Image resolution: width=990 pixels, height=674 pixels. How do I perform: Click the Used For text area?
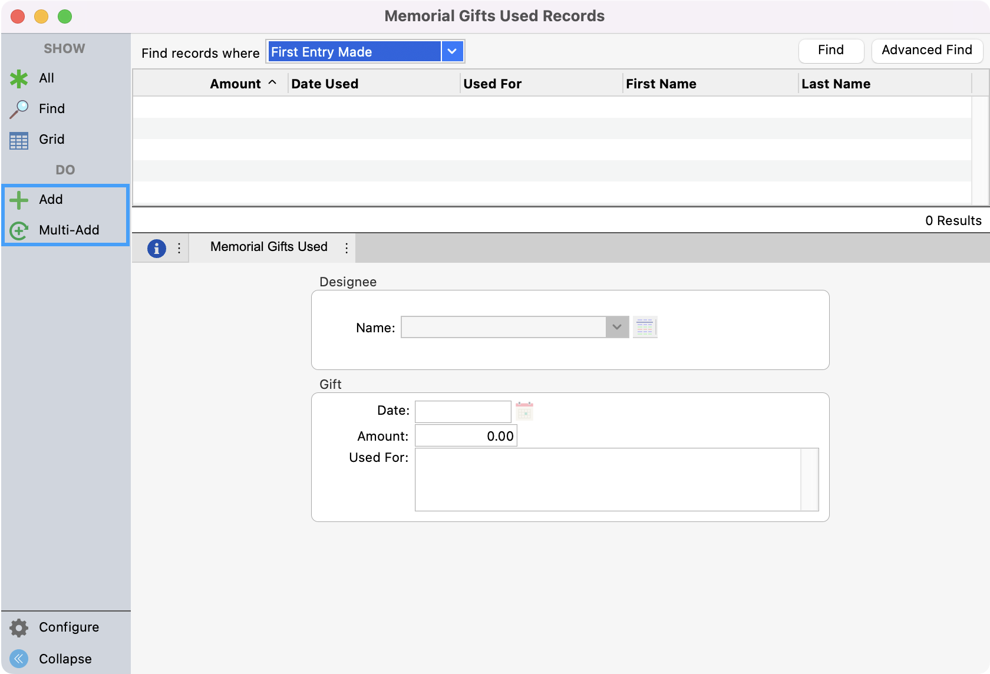tap(607, 479)
